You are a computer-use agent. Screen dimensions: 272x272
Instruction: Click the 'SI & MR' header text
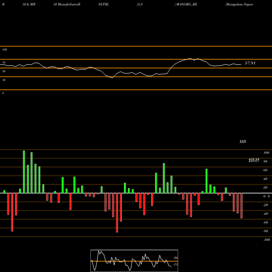[x=29, y=4]
